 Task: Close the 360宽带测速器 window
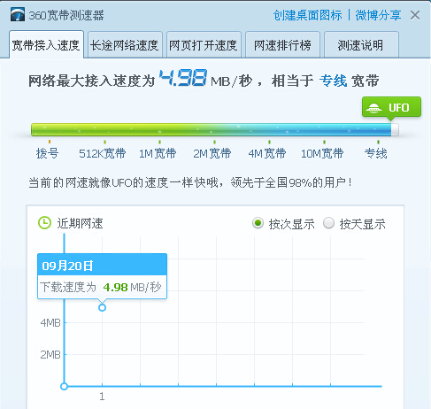pyautogui.click(x=415, y=15)
